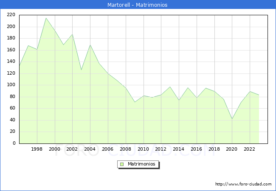Image resolution: width=276 pixels, height=191 pixels.
Task: Click the 2020 lowest data point
Action: click(232, 119)
